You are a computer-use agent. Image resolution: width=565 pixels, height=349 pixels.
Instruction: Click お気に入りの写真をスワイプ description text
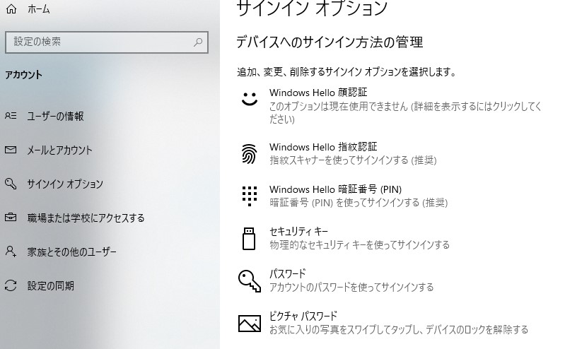coord(399,329)
